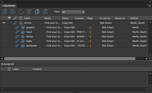Click the document with export arrow icon
The width and height of the screenshot is (152, 93).
pos(29,12)
